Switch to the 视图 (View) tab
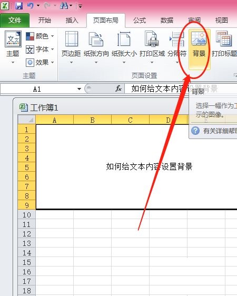 click(x=222, y=20)
